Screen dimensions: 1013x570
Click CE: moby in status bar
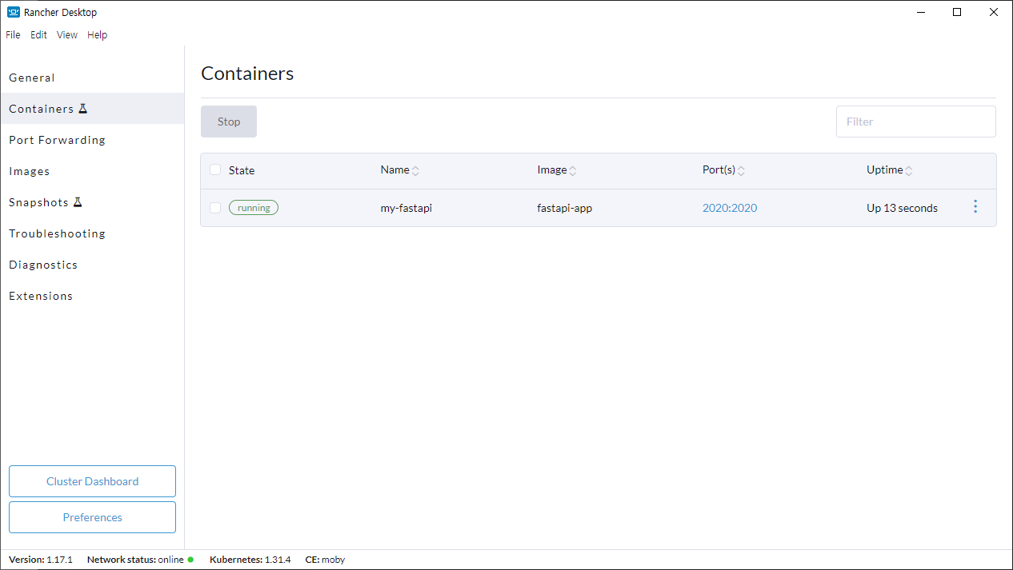[x=325, y=560]
